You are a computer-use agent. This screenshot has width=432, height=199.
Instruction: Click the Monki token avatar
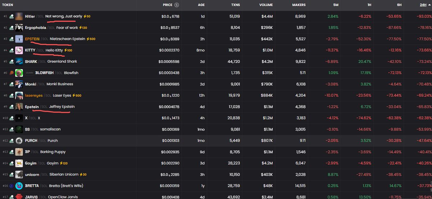[x=19, y=84]
